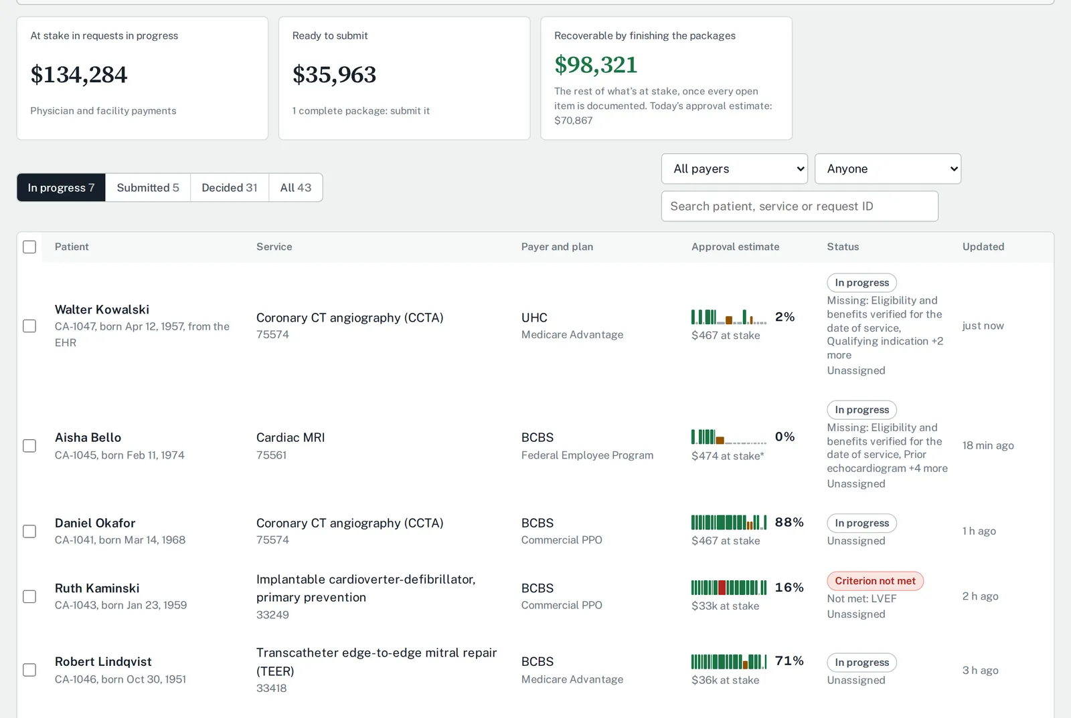Click Walter Kowalski's In progress badge
Image resolution: width=1071 pixels, height=718 pixels.
click(x=861, y=283)
